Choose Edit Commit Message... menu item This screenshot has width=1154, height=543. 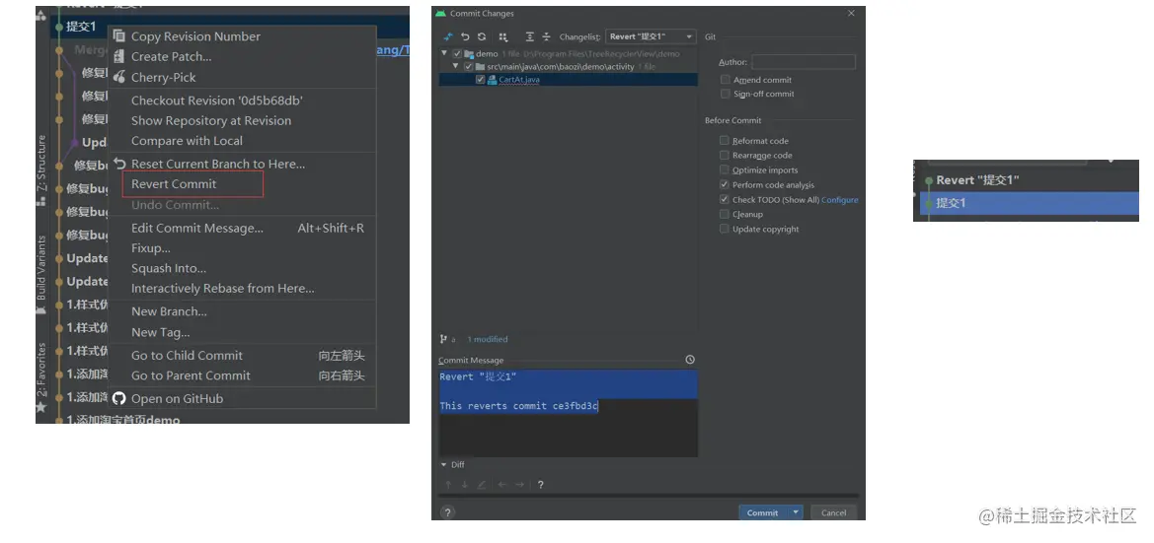[x=242, y=228]
